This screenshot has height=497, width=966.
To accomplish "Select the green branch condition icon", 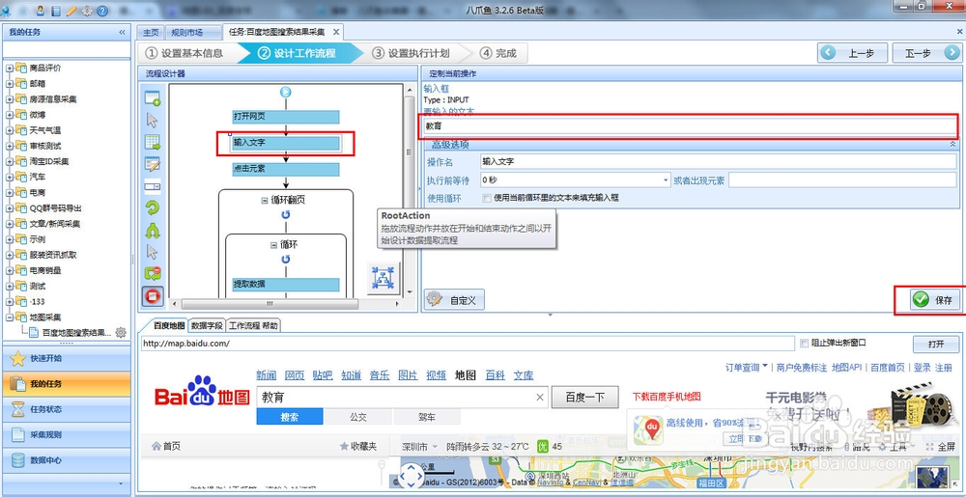I will [x=152, y=230].
